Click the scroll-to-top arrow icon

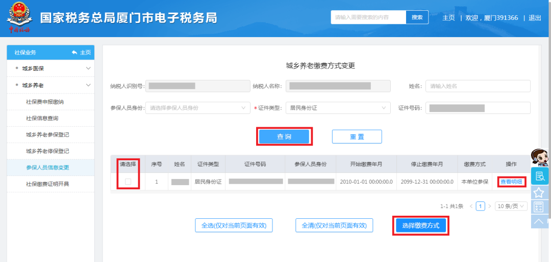click(539, 221)
